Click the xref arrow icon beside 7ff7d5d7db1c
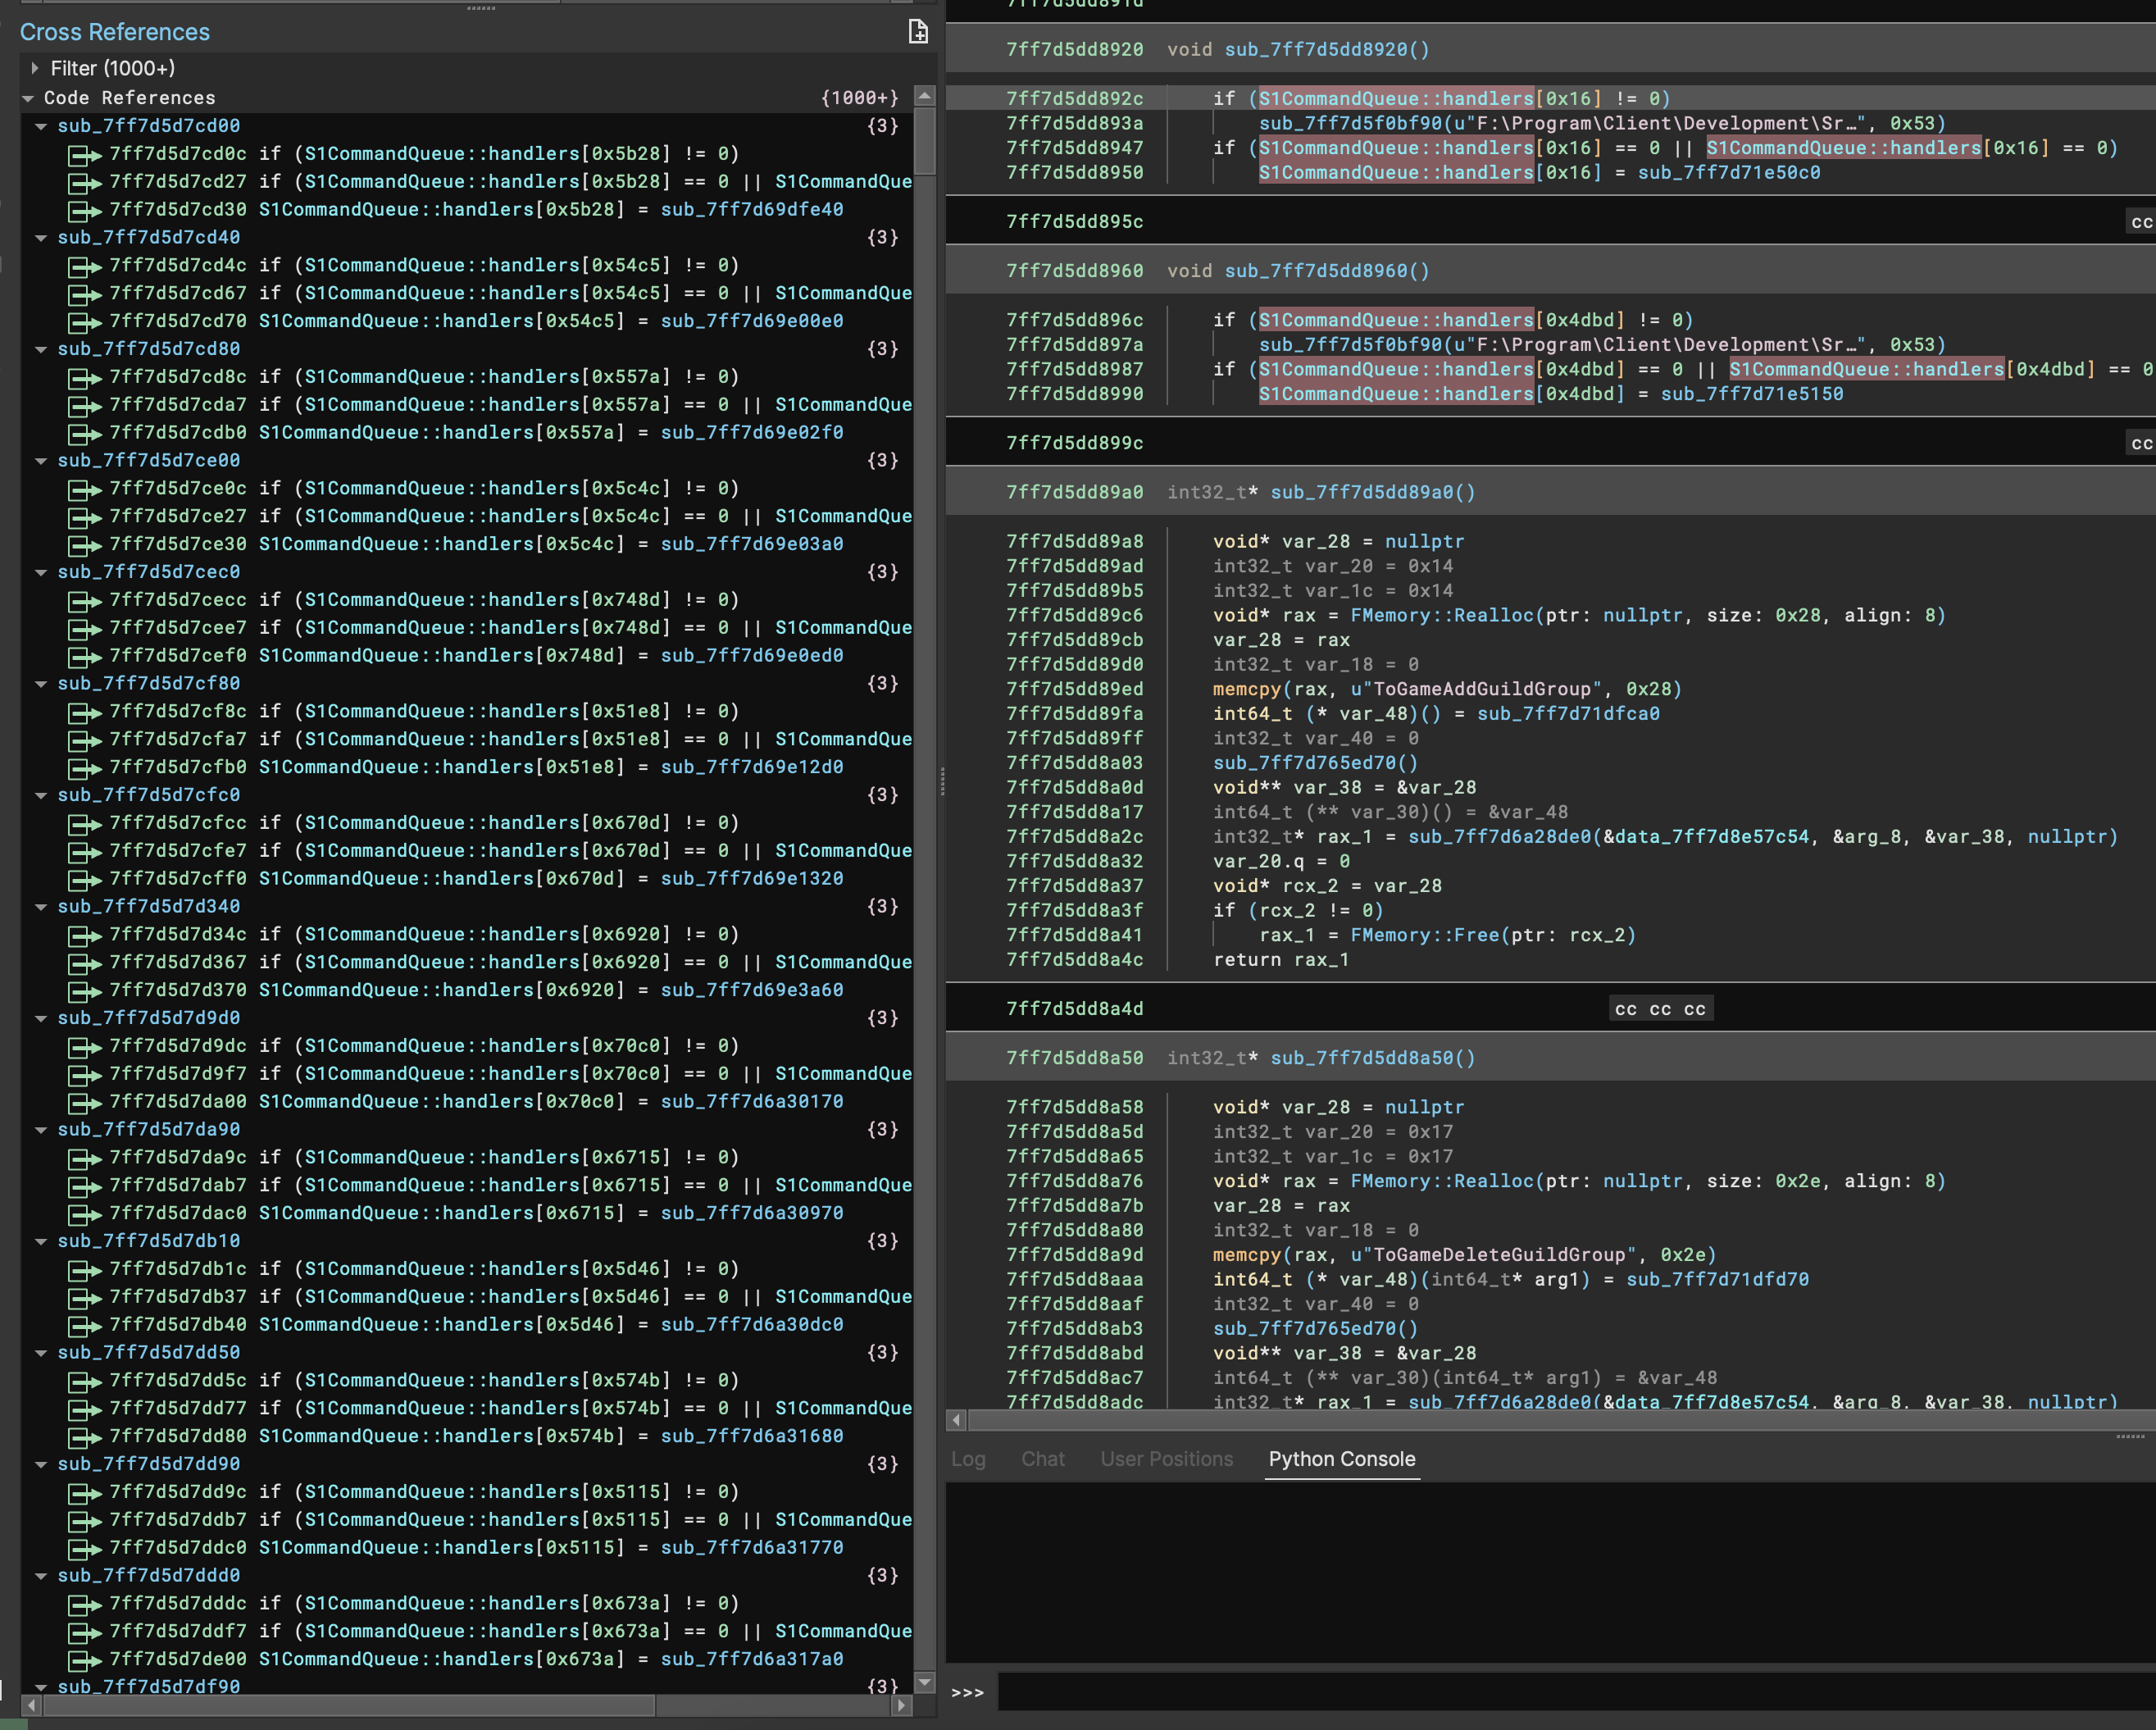The height and width of the screenshot is (1730, 2156). (x=84, y=1269)
